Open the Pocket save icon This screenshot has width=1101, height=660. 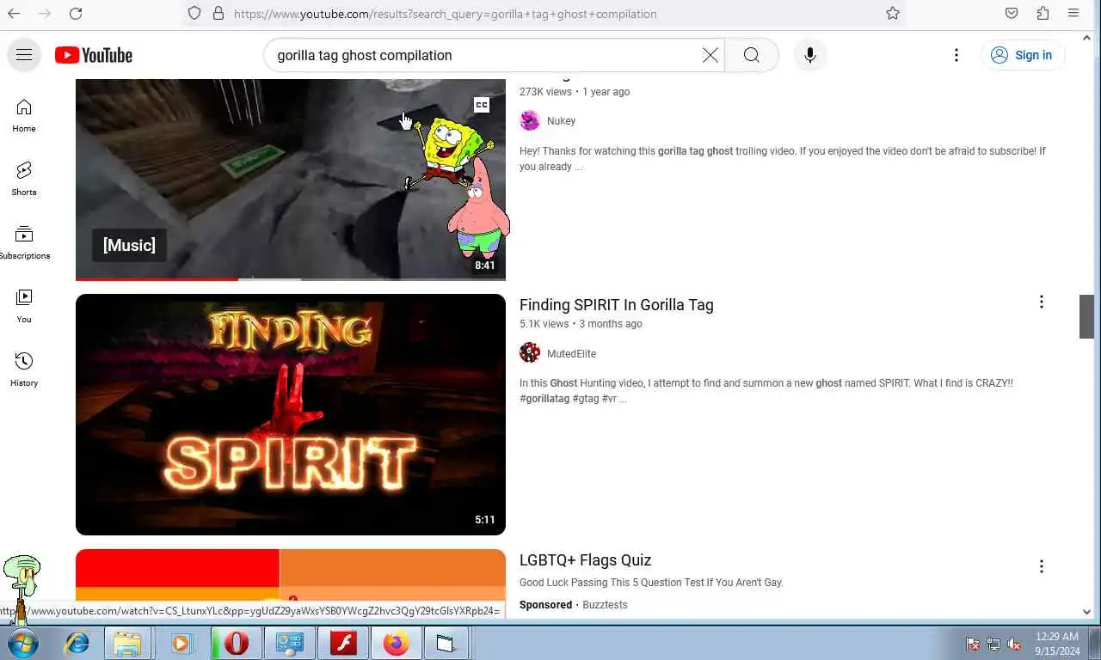1012,14
